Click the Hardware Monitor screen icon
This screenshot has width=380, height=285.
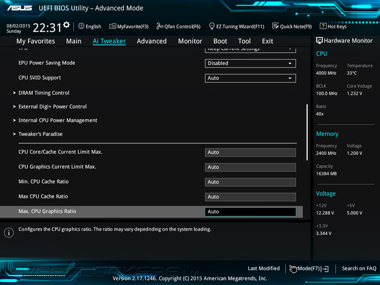coord(319,41)
